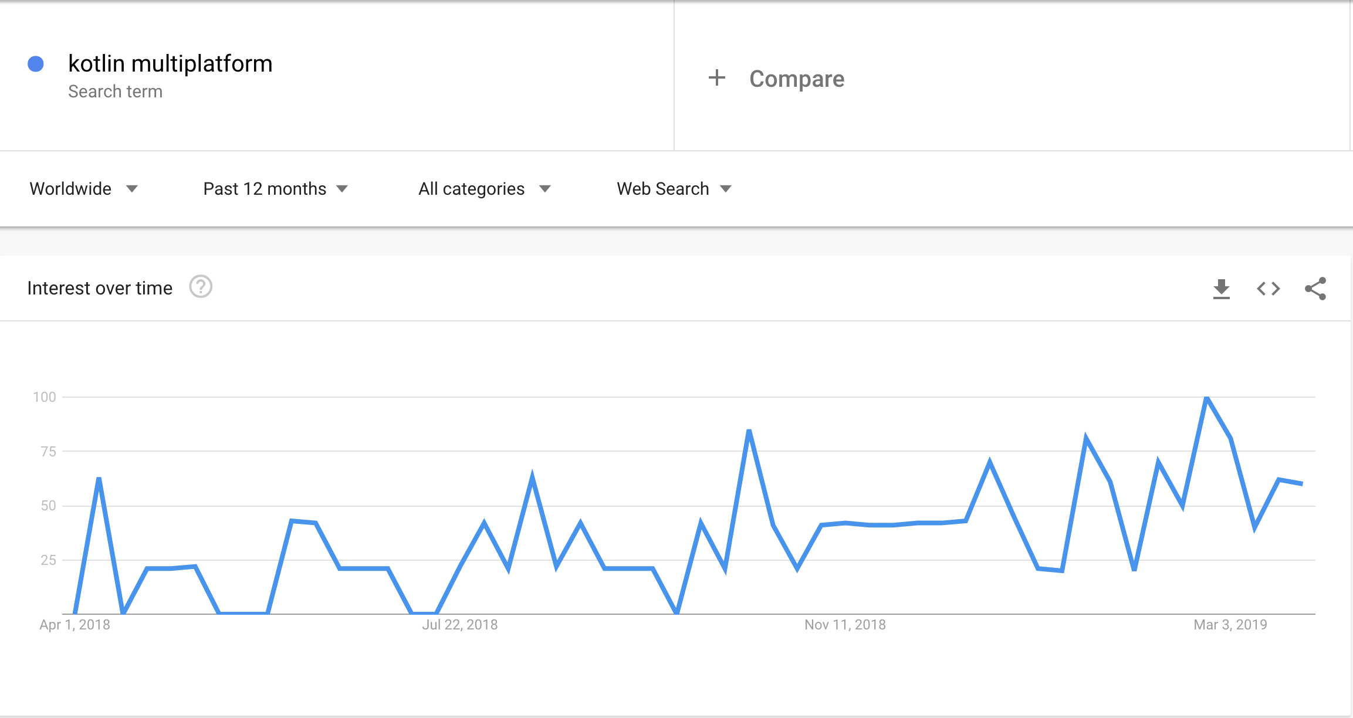Viewport: 1353px width, 718px height.
Task: Click the Mar 3, 2019 axis label
Action: (x=1230, y=625)
